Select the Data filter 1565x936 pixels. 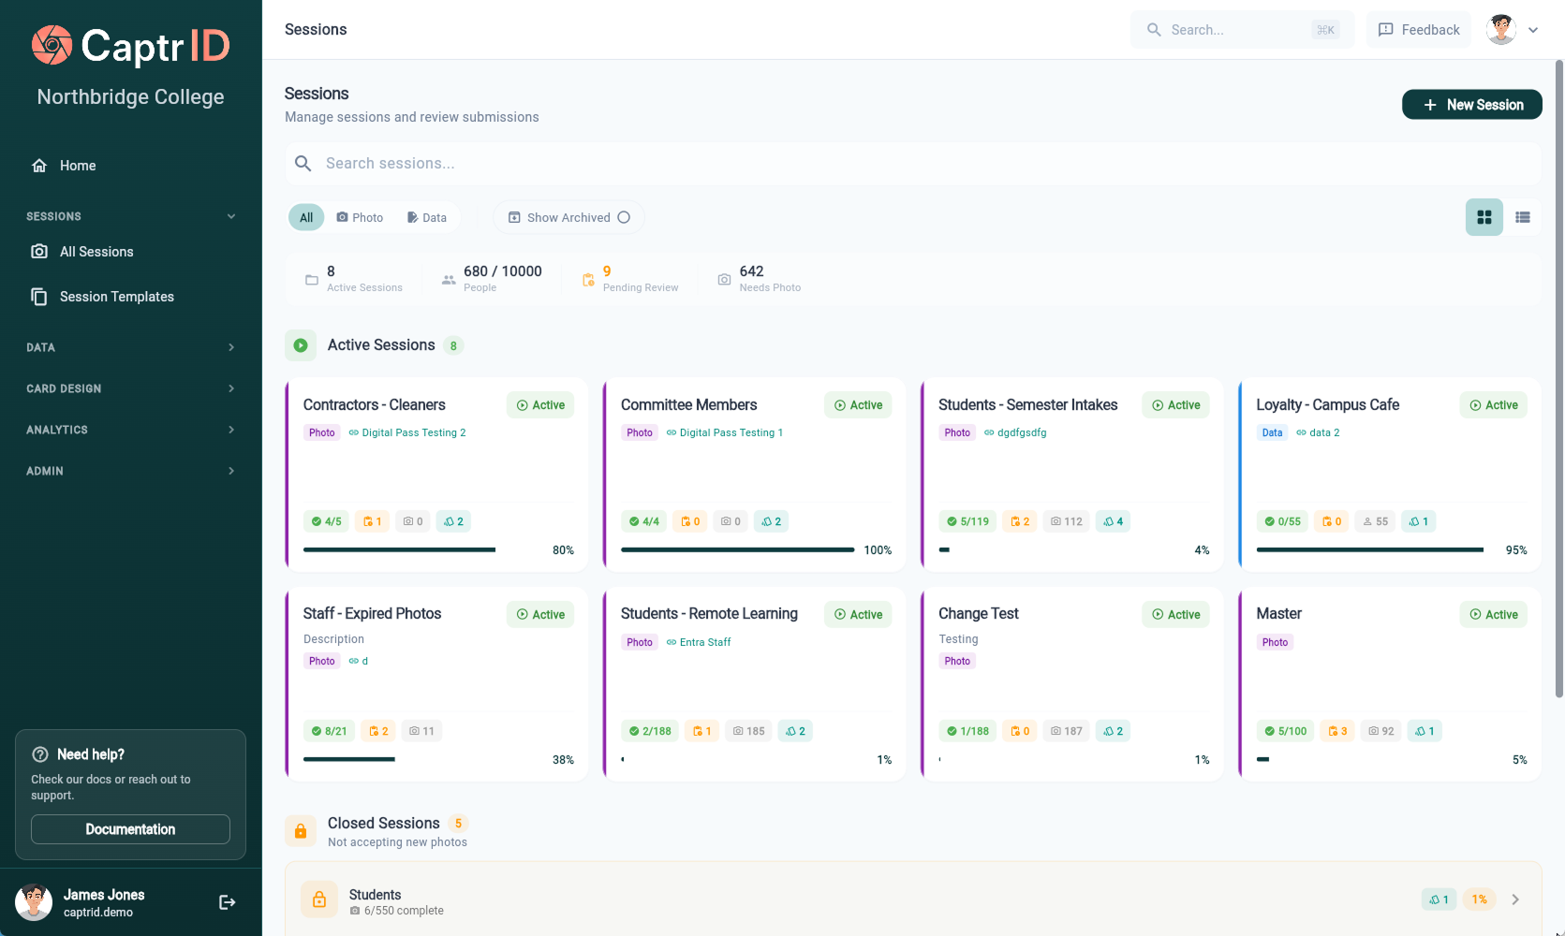426,216
